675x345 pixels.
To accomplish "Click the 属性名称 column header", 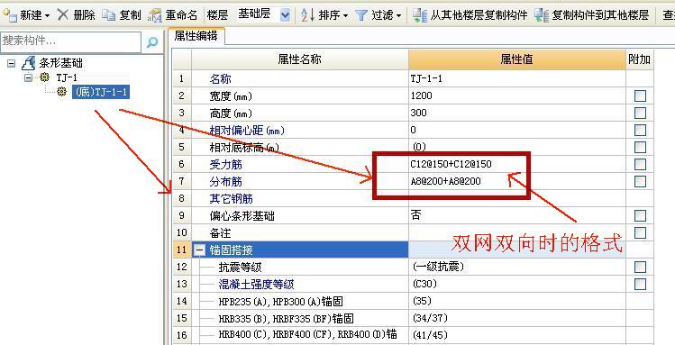I will pos(300,59).
